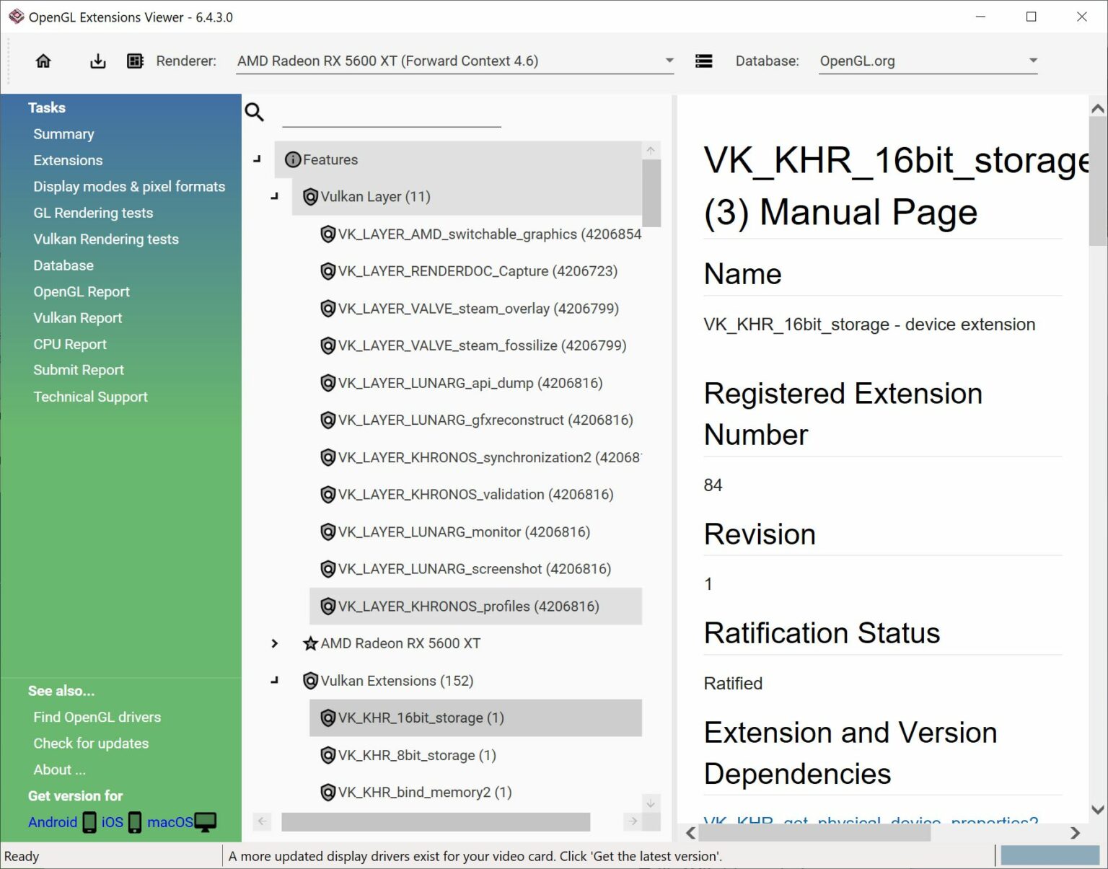Collapse the Vulkan Layer (11) node
Viewport: 1108px width, 869px height.
tap(274, 196)
